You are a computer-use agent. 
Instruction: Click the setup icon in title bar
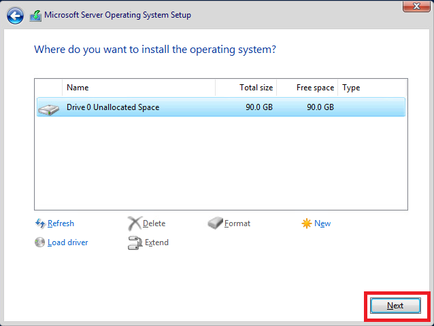click(35, 15)
